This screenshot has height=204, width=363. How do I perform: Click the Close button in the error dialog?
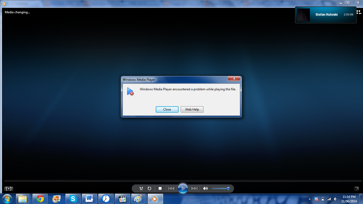(167, 109)
